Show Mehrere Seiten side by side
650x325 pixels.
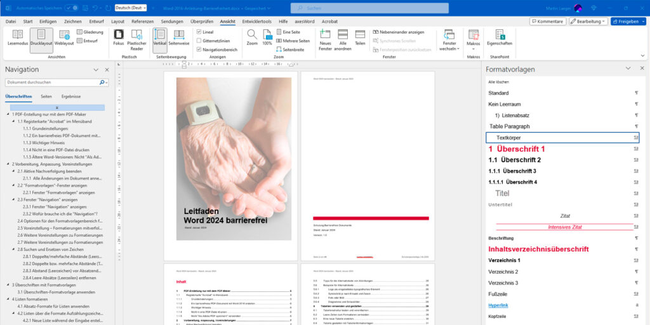pos(293,41)
